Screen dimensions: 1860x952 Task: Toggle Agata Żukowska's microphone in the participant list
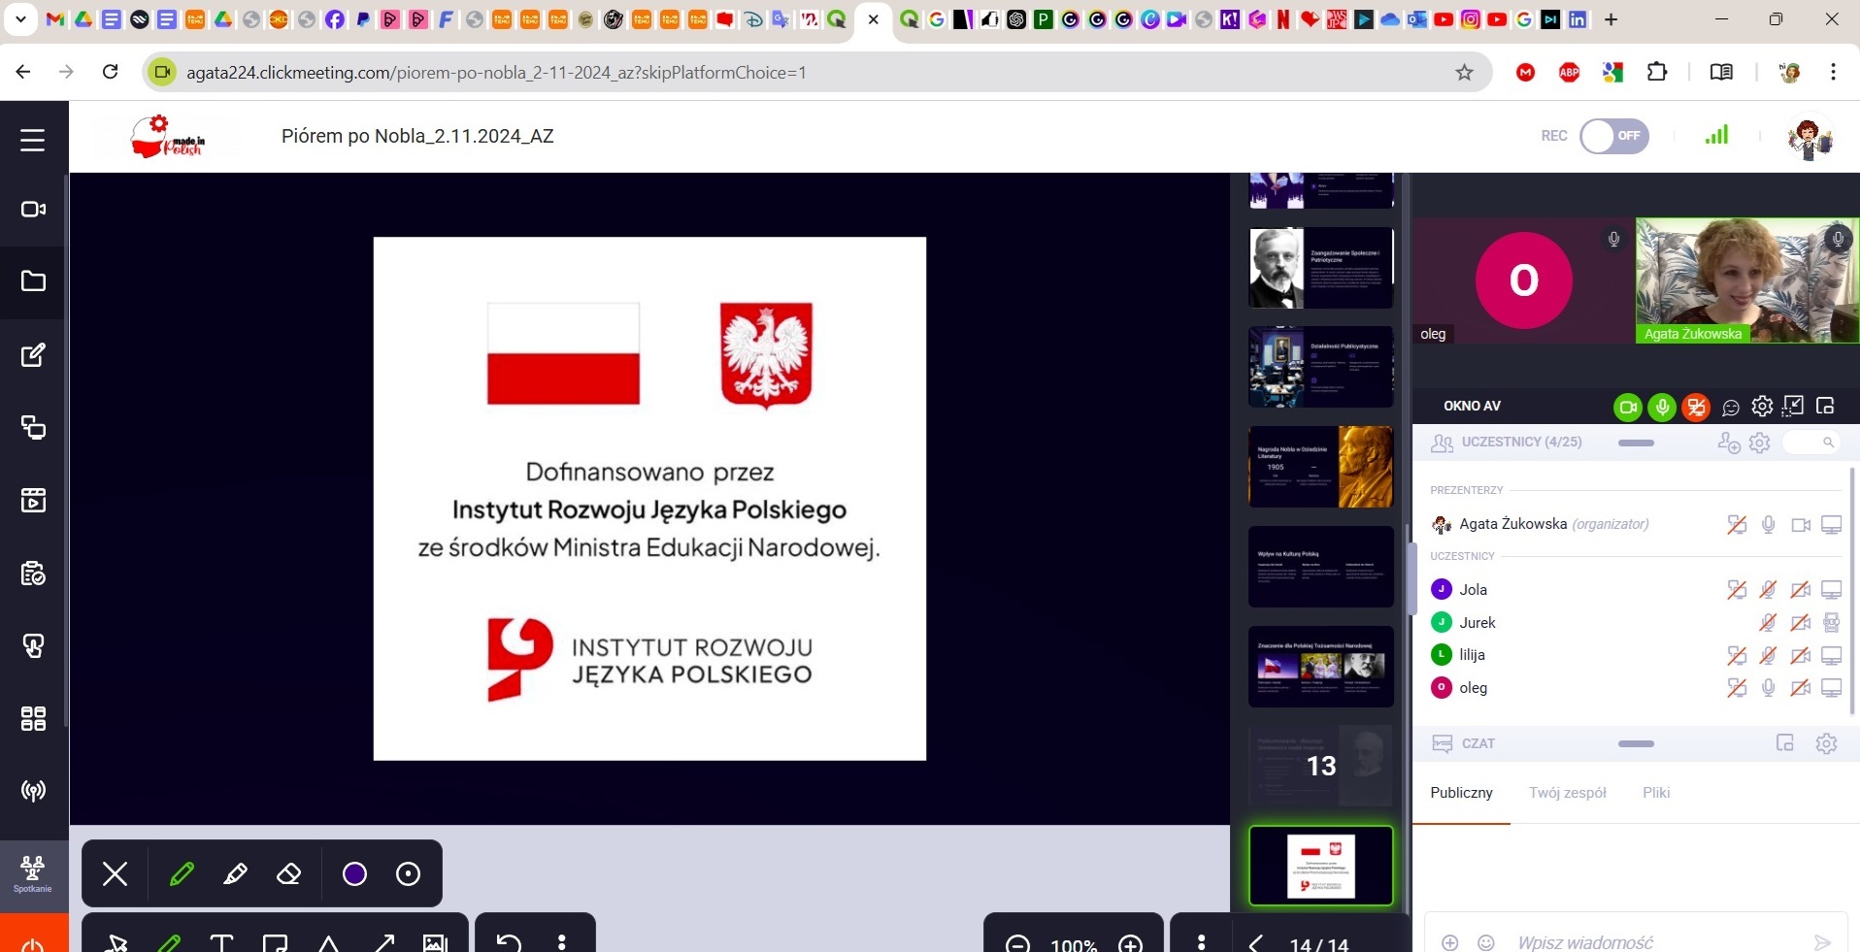(x=1769, y=524)
